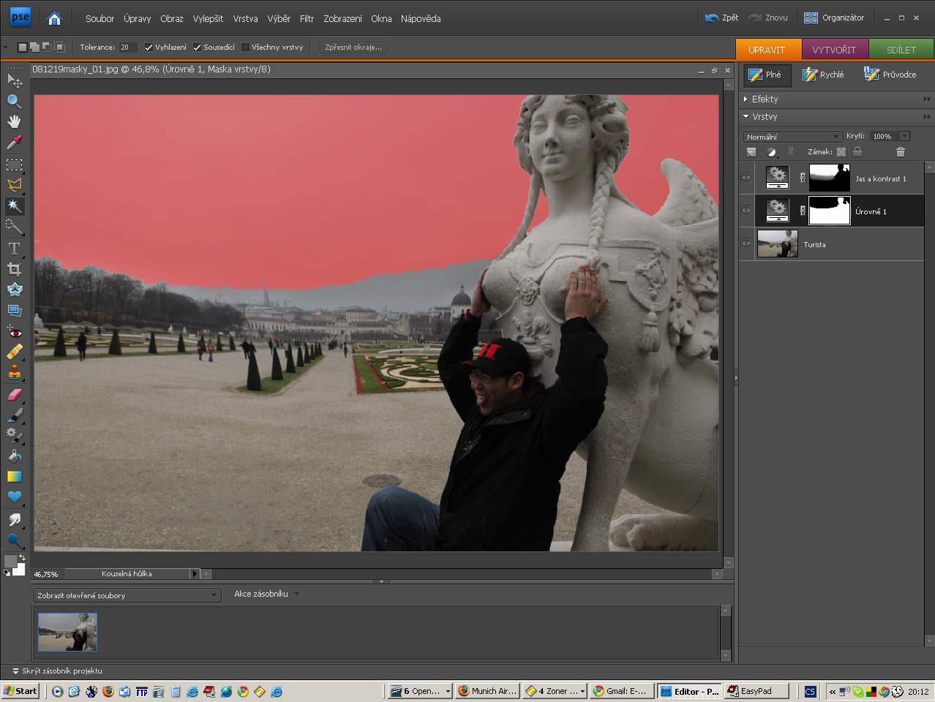Activate the Horizontal Type tool
The image size is (935, 702).
[14, 249]
